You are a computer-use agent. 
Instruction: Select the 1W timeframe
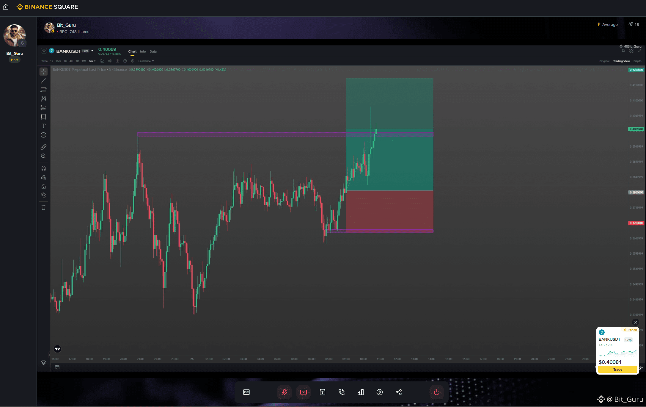(x=84, y=61)
